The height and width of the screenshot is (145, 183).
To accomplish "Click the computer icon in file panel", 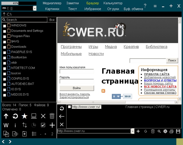I will pos(34,116).
